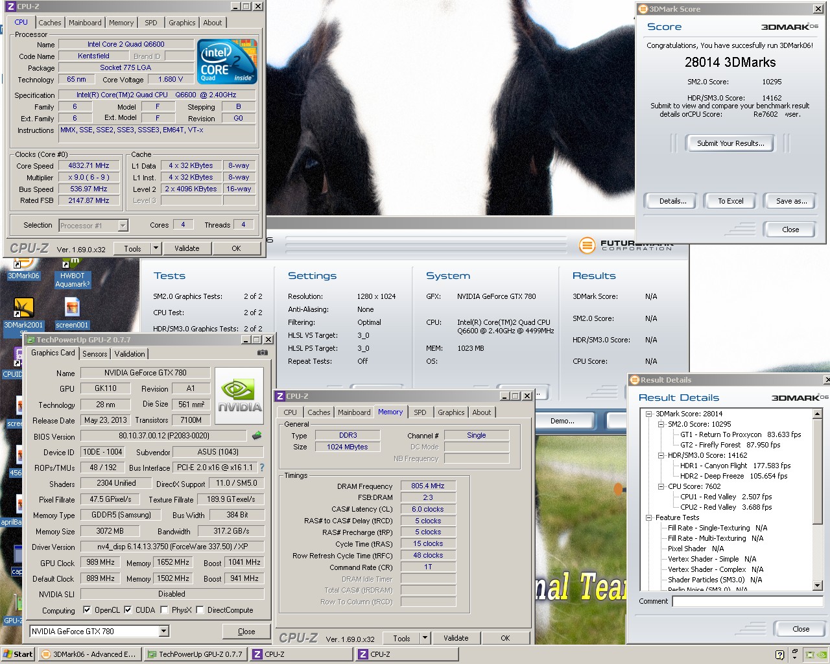Screen dimensions: 830x664
Task: Click OK in CPU-Z Memory window
Action: pos(505,638)
